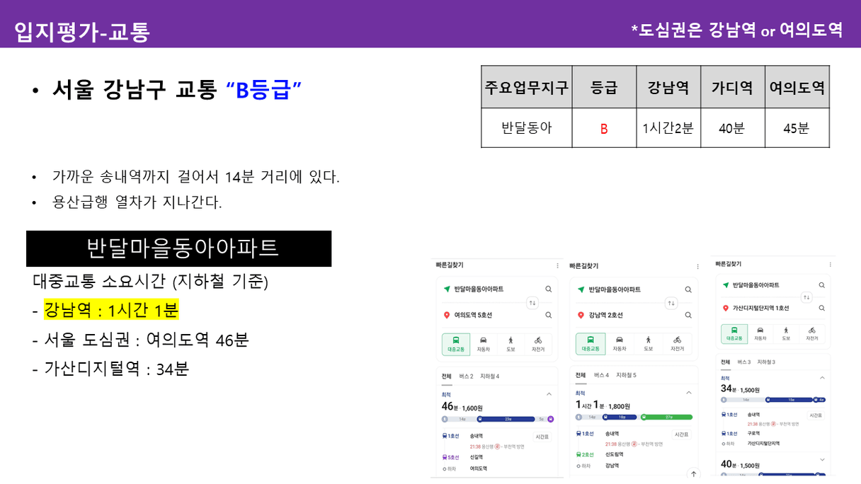Select 자전거 mode in the 강남역 panel
The height and width of the screenshot is (484, 861).
tap(678, 344)
